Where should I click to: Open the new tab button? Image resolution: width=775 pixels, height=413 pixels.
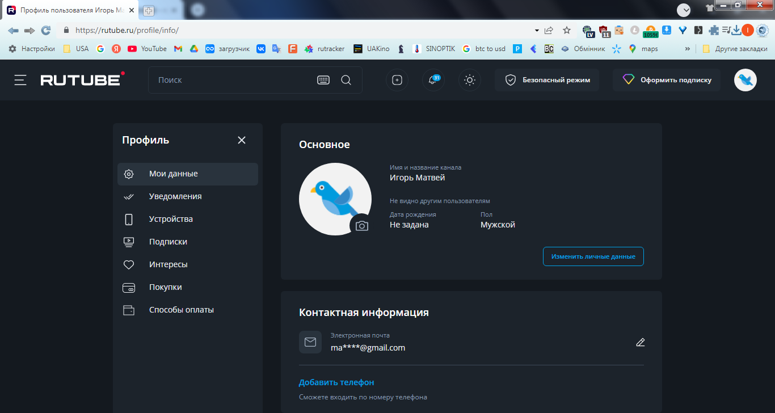point(149,11)
